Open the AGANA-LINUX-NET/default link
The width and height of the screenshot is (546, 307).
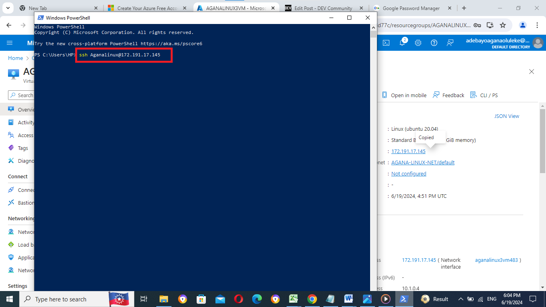coord(423,162)
